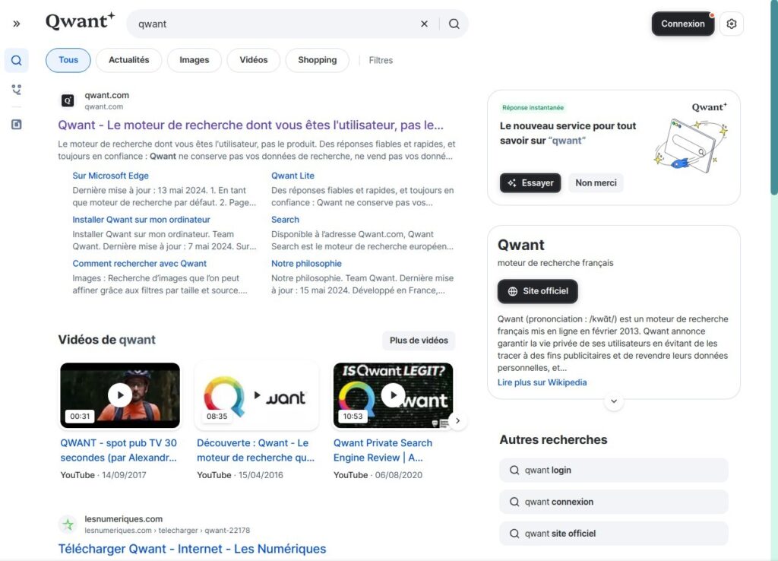Click the Réponse instantanée label
This screenshot has height=561, width=778.
(533, 108)
